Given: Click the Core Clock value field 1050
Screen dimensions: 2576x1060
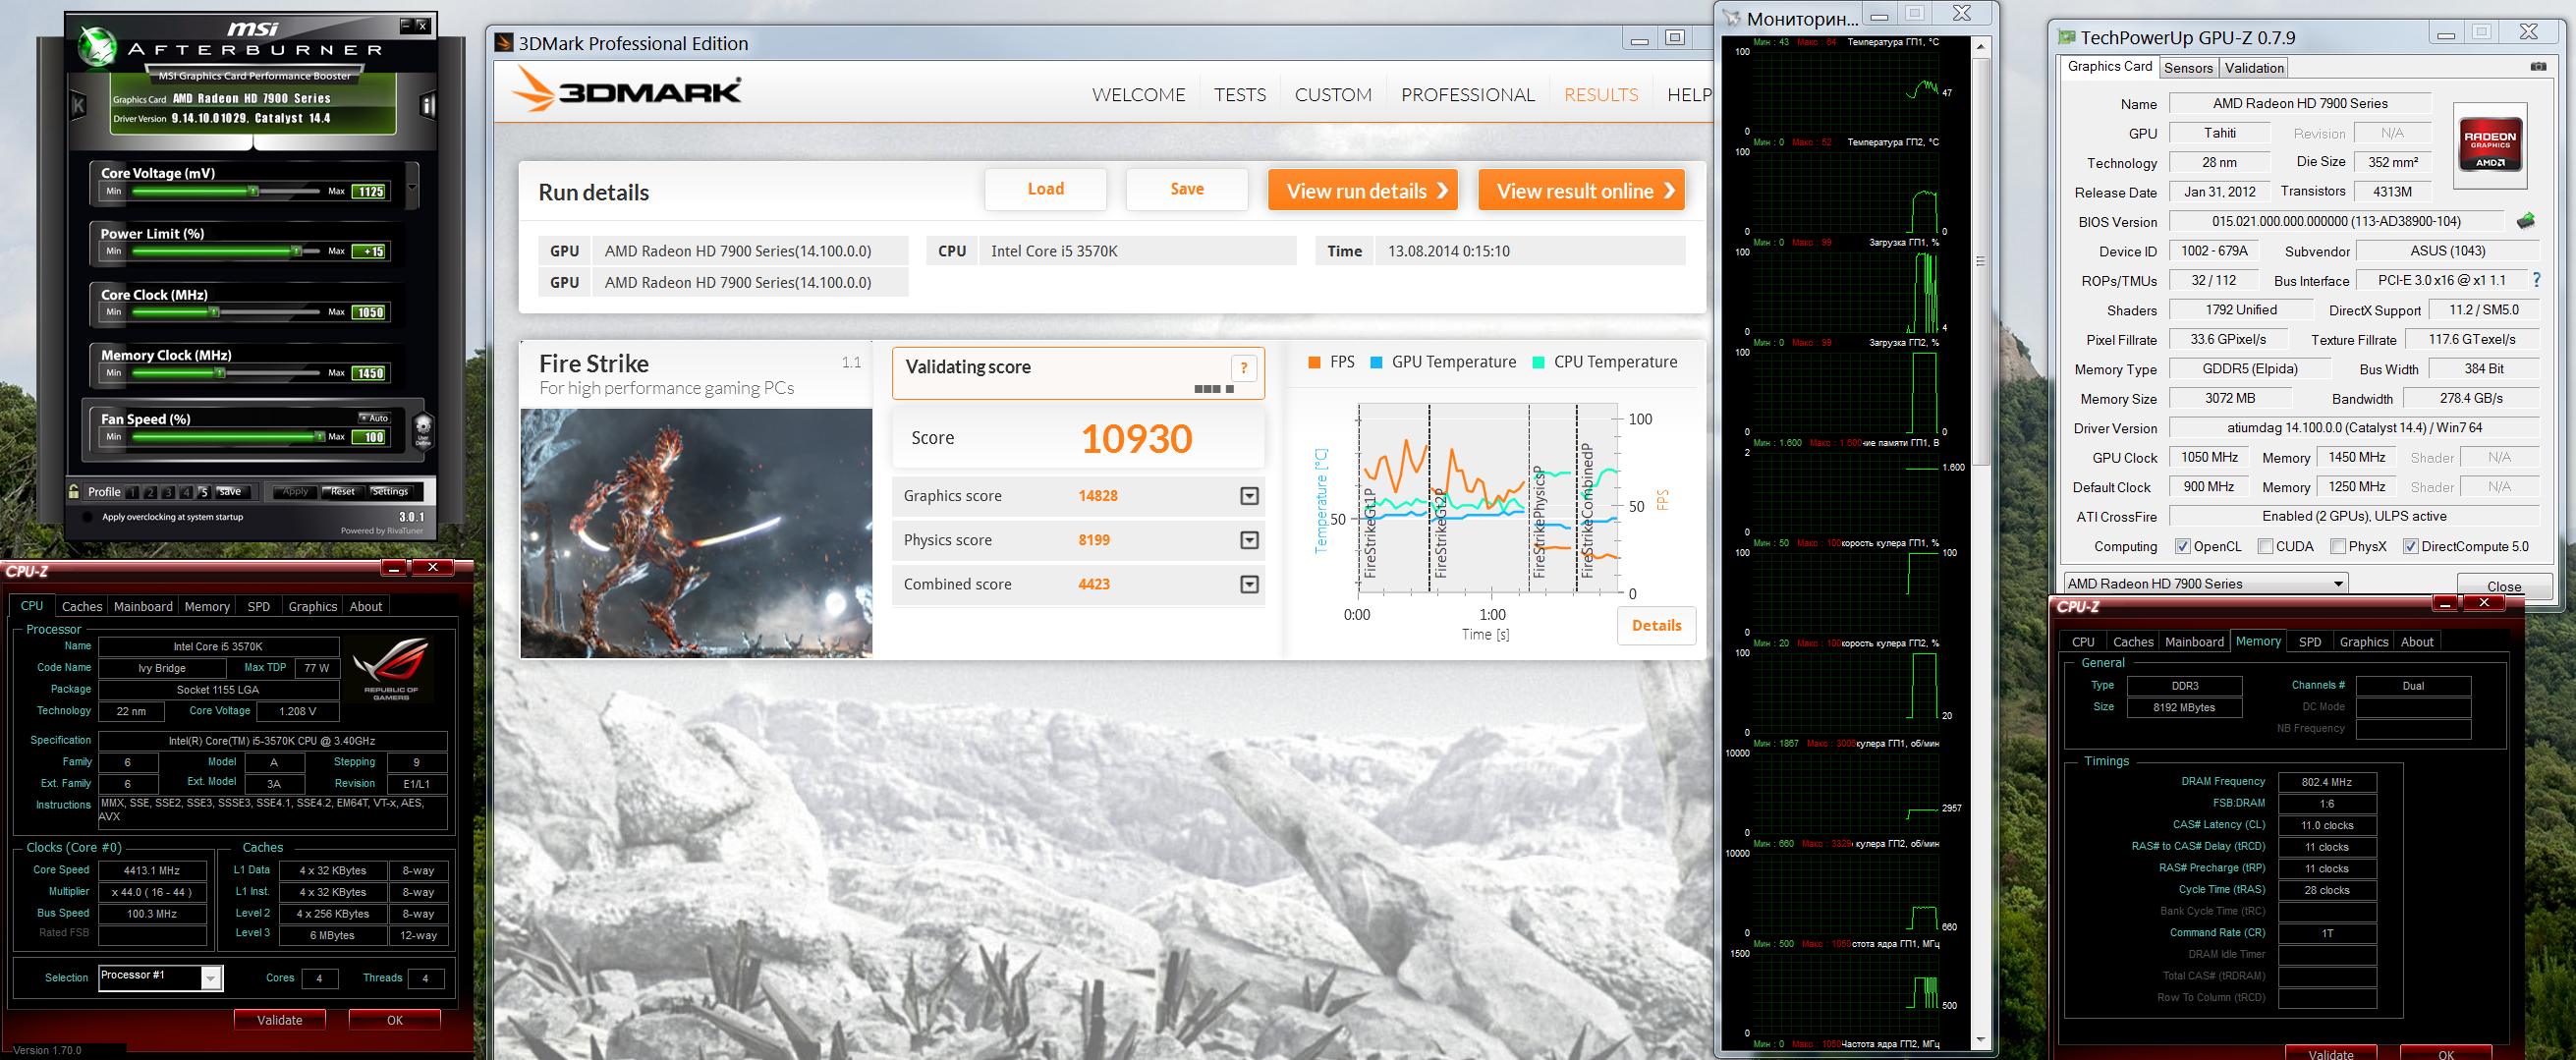Looking at the screenshot, I should click(369, 312).
